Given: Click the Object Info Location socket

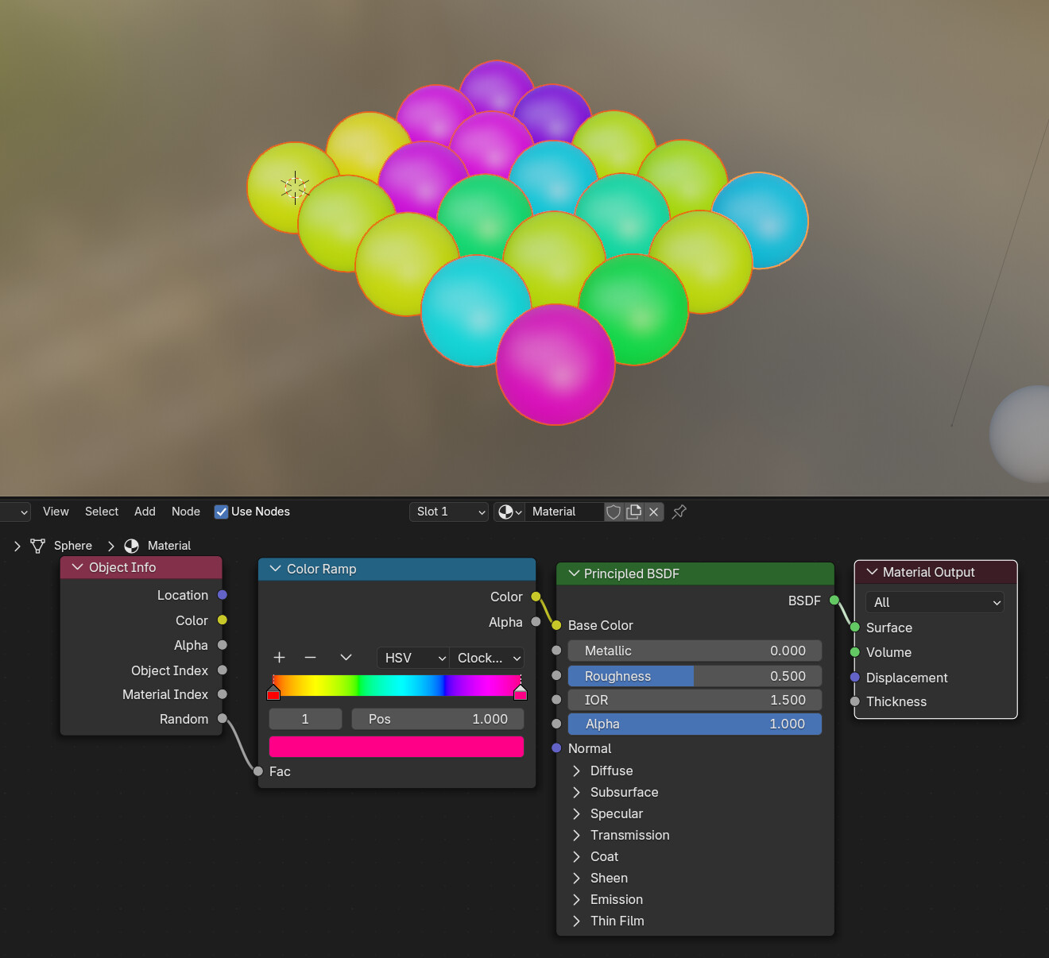Looking at the screenshot, I should coord(223,595).
